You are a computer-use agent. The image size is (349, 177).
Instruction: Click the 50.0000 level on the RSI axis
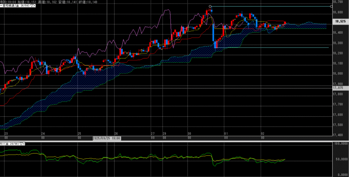click(x=341, y=159)
